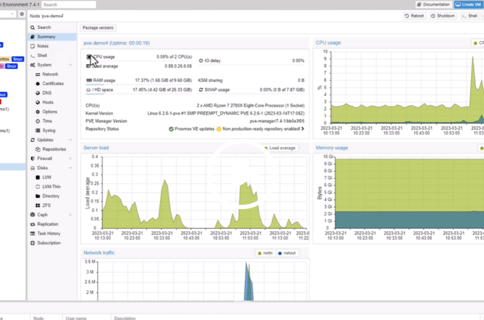This screenshot has width=484, height=320.
Task: Expand the Firewall section arrow
Action: click(x=71, y=159)
